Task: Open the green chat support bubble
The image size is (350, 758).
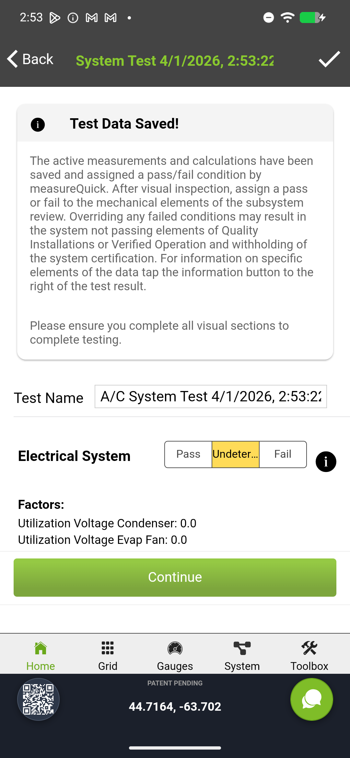Action: tap(311, 699)
